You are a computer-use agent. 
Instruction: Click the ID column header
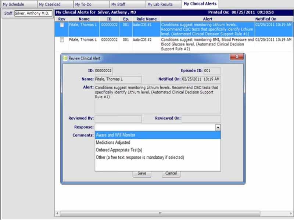109,19
